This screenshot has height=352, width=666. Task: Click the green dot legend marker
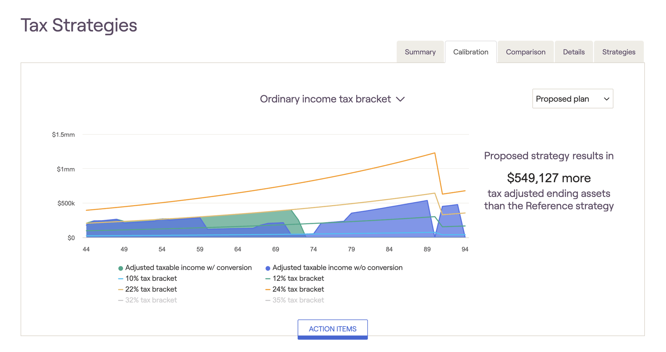point(121,268)
